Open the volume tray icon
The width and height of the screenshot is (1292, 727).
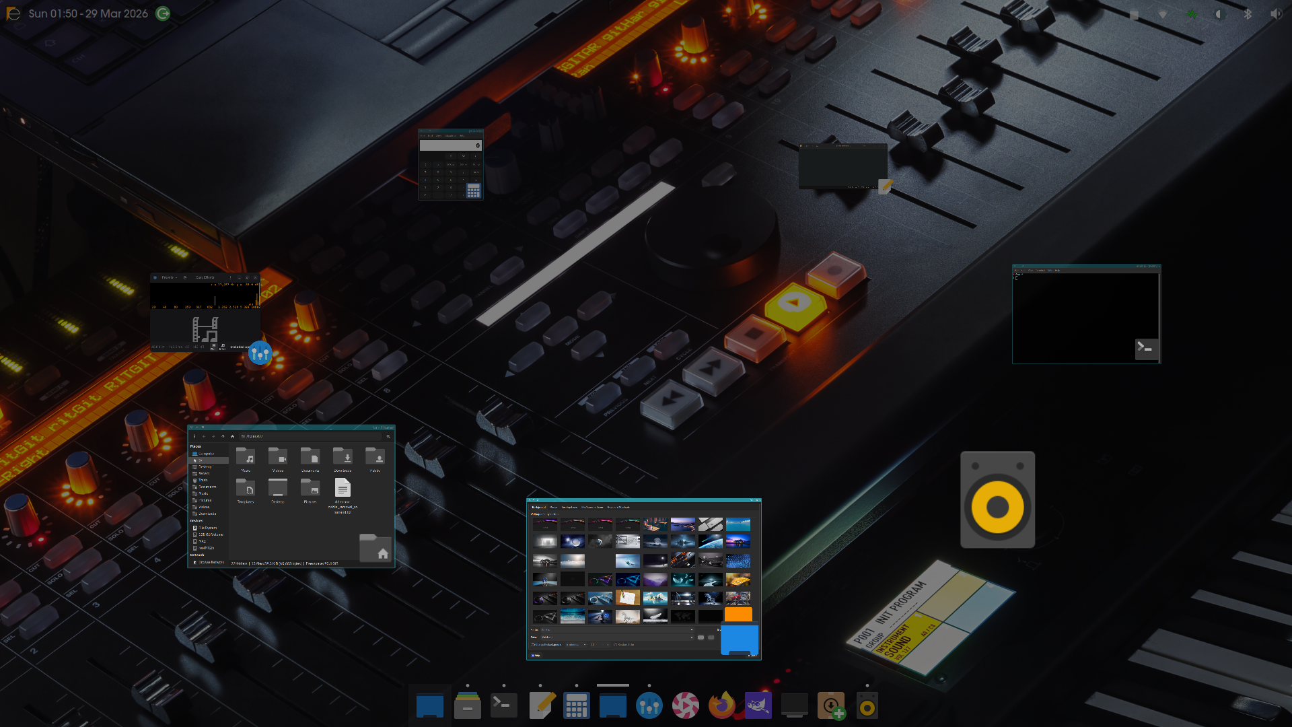pyautogui.click(x=1276, y=14)
